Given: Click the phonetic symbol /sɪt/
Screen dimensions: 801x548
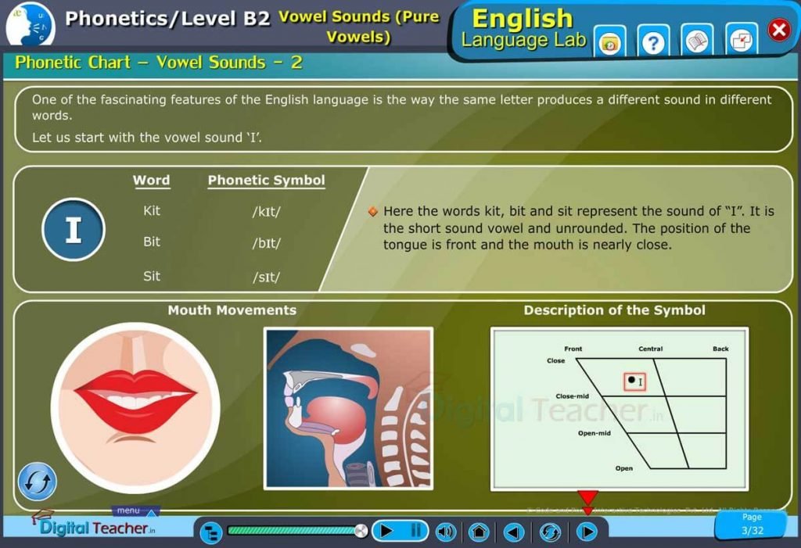Looking at the screenshot, I should point(266,278).
